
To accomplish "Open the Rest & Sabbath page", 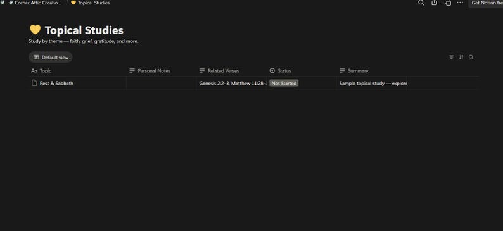I will click(x=56, y=84).
